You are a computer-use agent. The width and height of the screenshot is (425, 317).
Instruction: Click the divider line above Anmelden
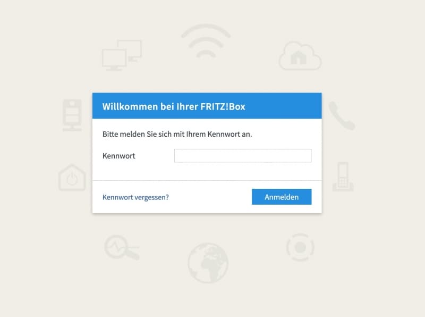(207, 180)
